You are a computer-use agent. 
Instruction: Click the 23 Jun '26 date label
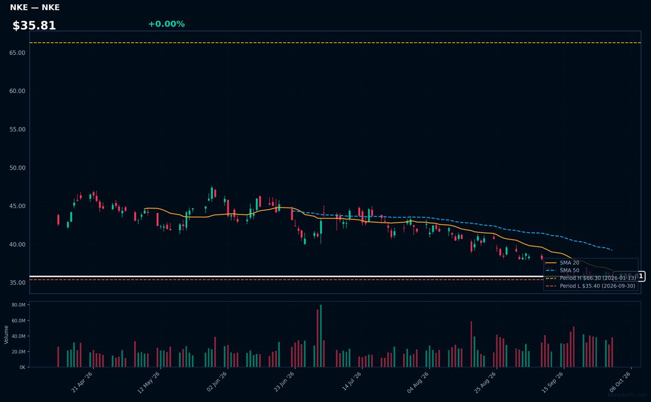(x=283, y=382)
